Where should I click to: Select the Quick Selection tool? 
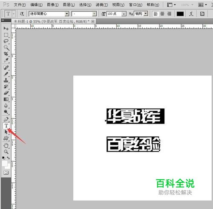pyautogui.click(x=6, y=48)
